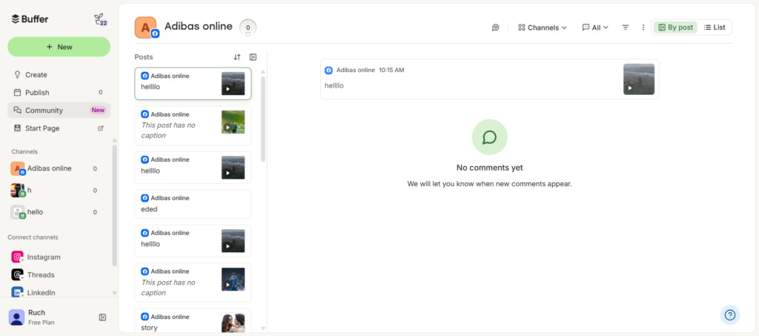
Task: Click the h channel avatar icon
Action: point(18,191)
